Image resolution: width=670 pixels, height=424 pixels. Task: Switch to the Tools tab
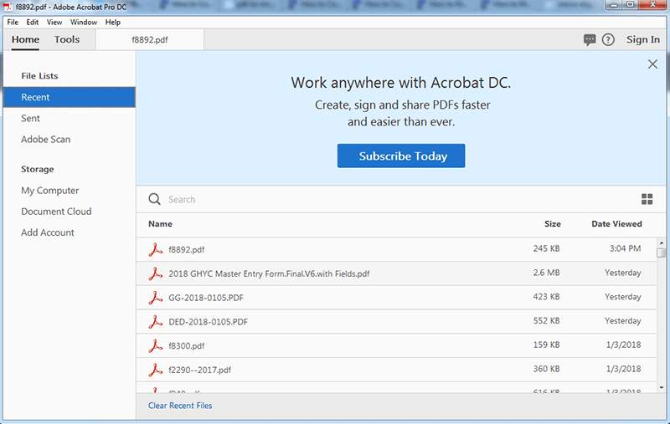pos(67,39)
